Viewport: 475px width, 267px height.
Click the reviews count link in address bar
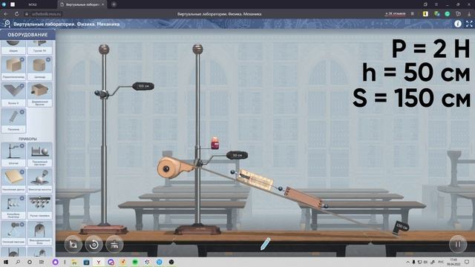click(395, 14)
